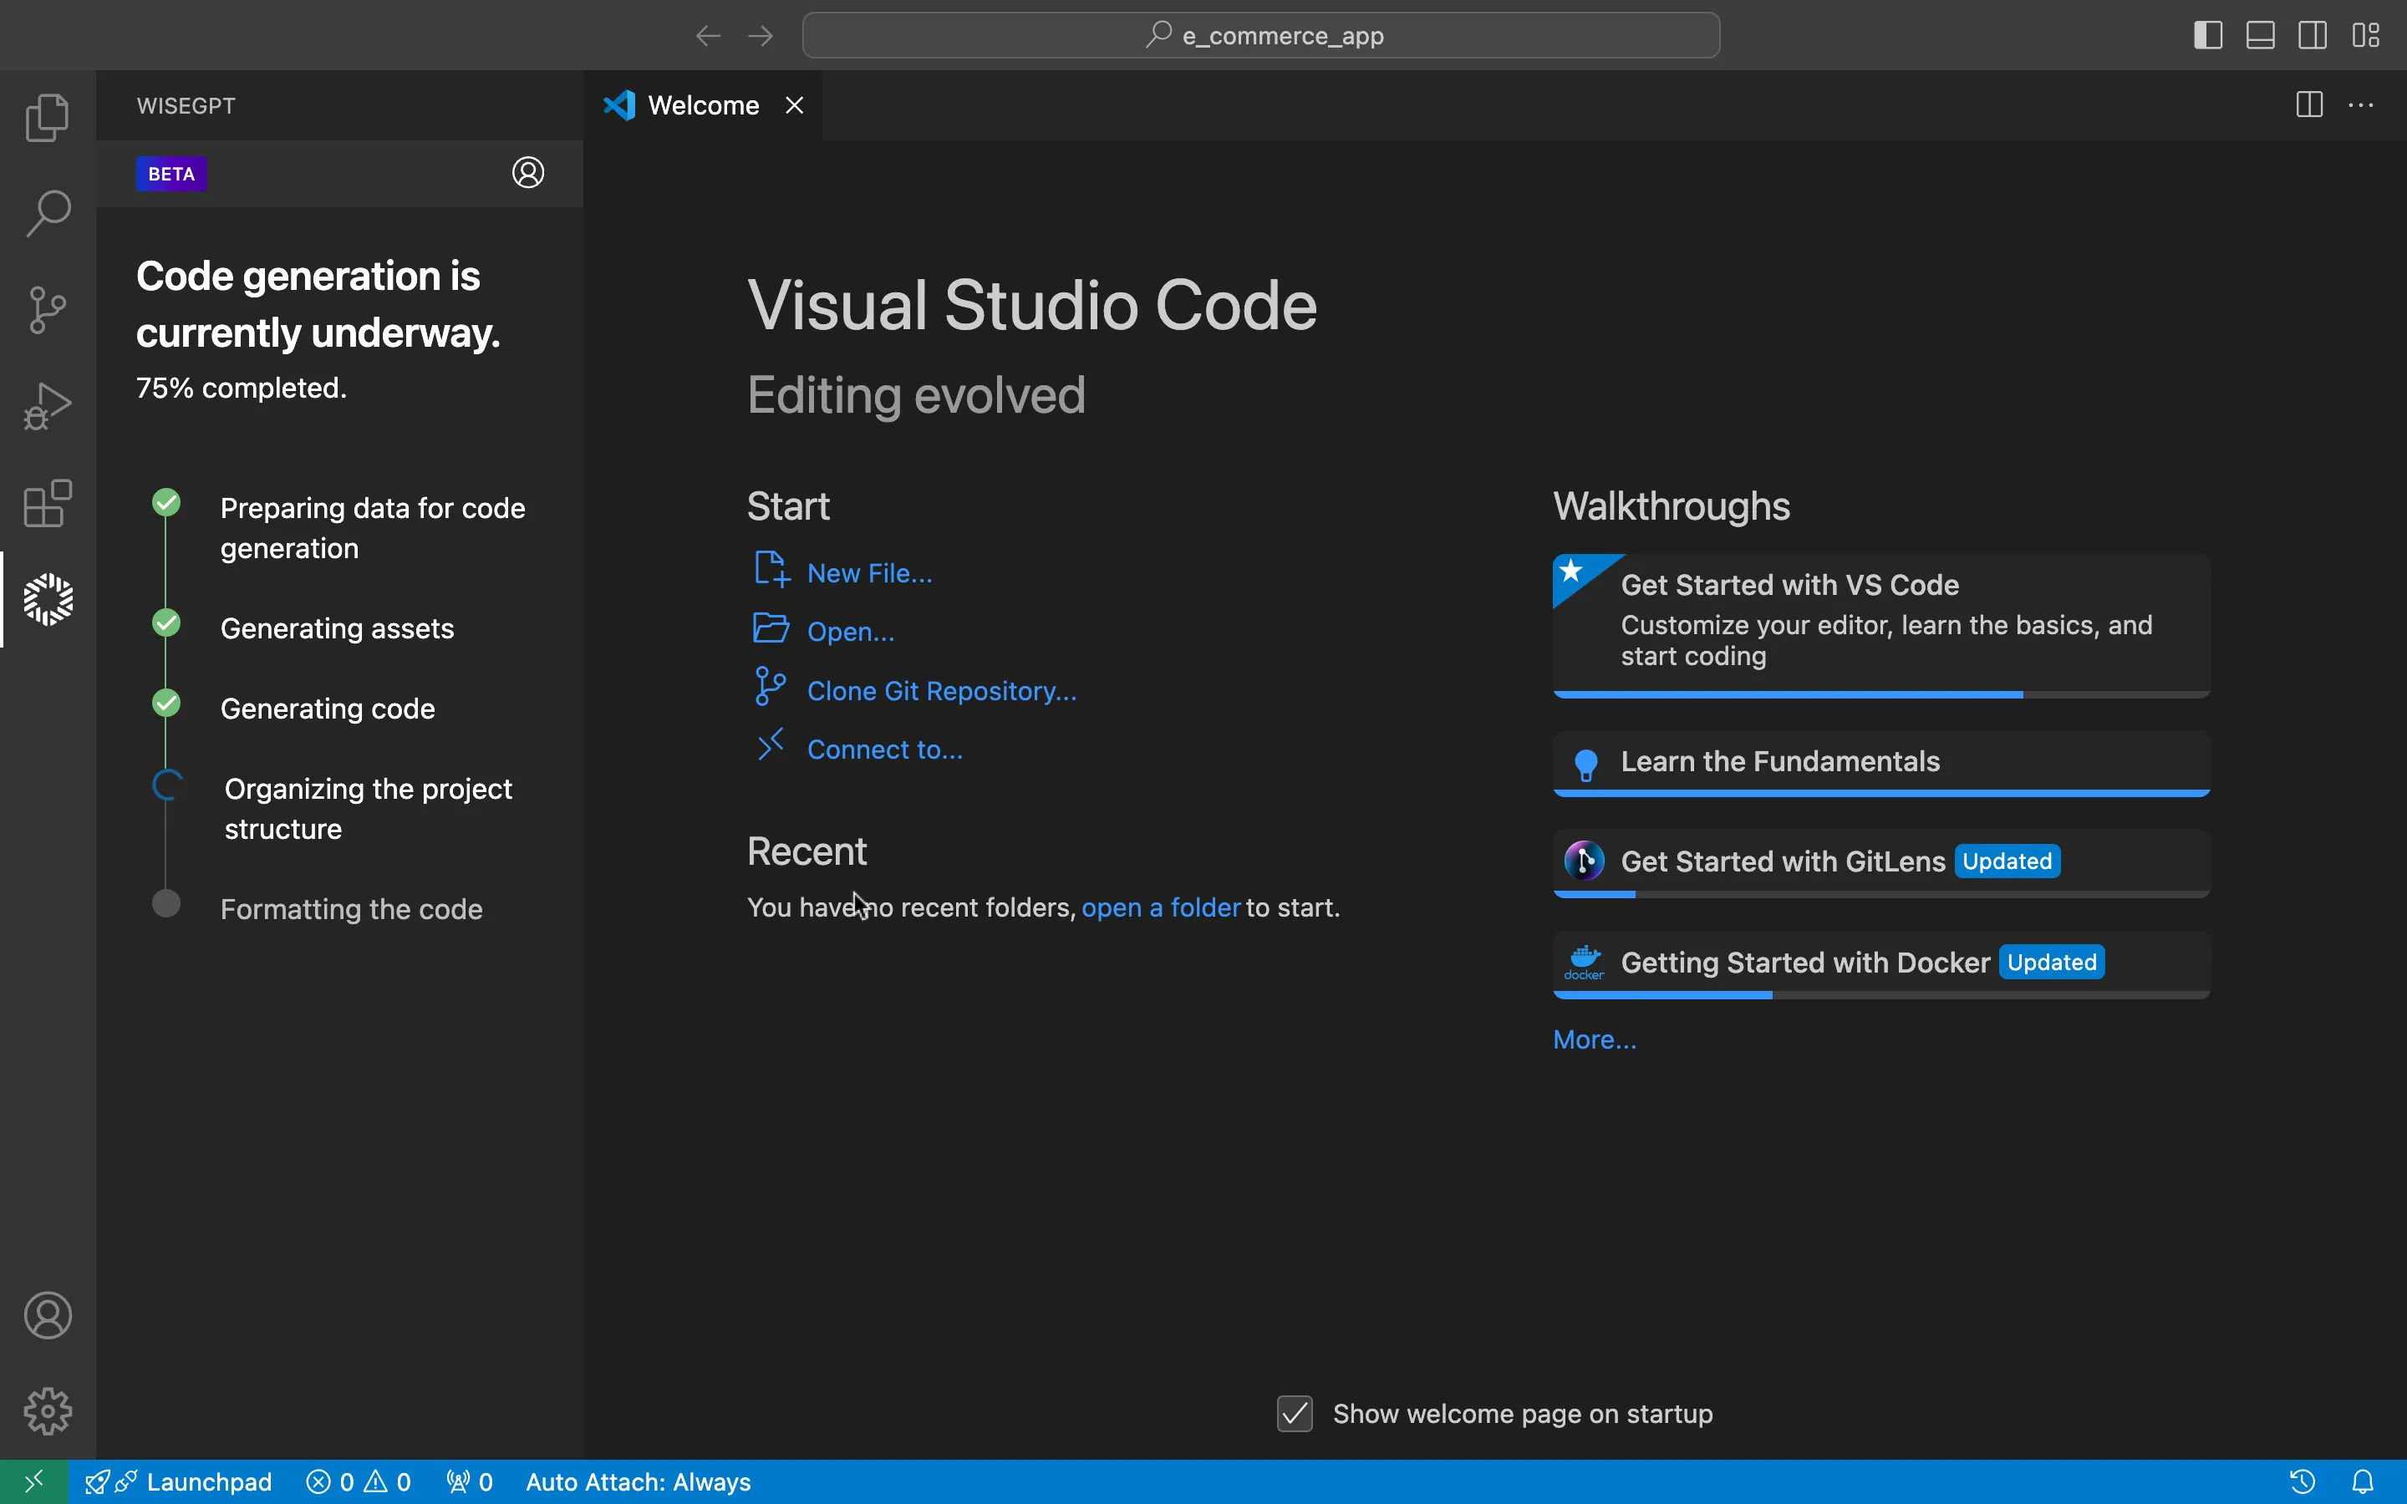Close the Welcome tab

coord(795,105)
